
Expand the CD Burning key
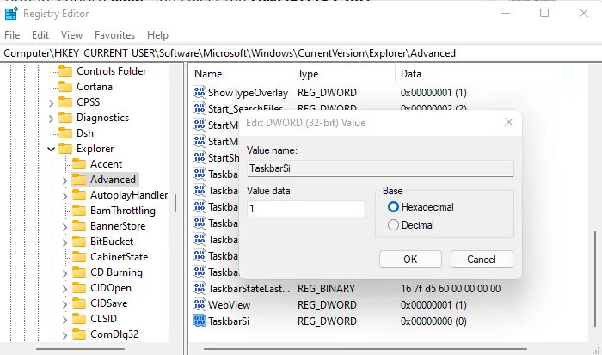coord(64,273)
